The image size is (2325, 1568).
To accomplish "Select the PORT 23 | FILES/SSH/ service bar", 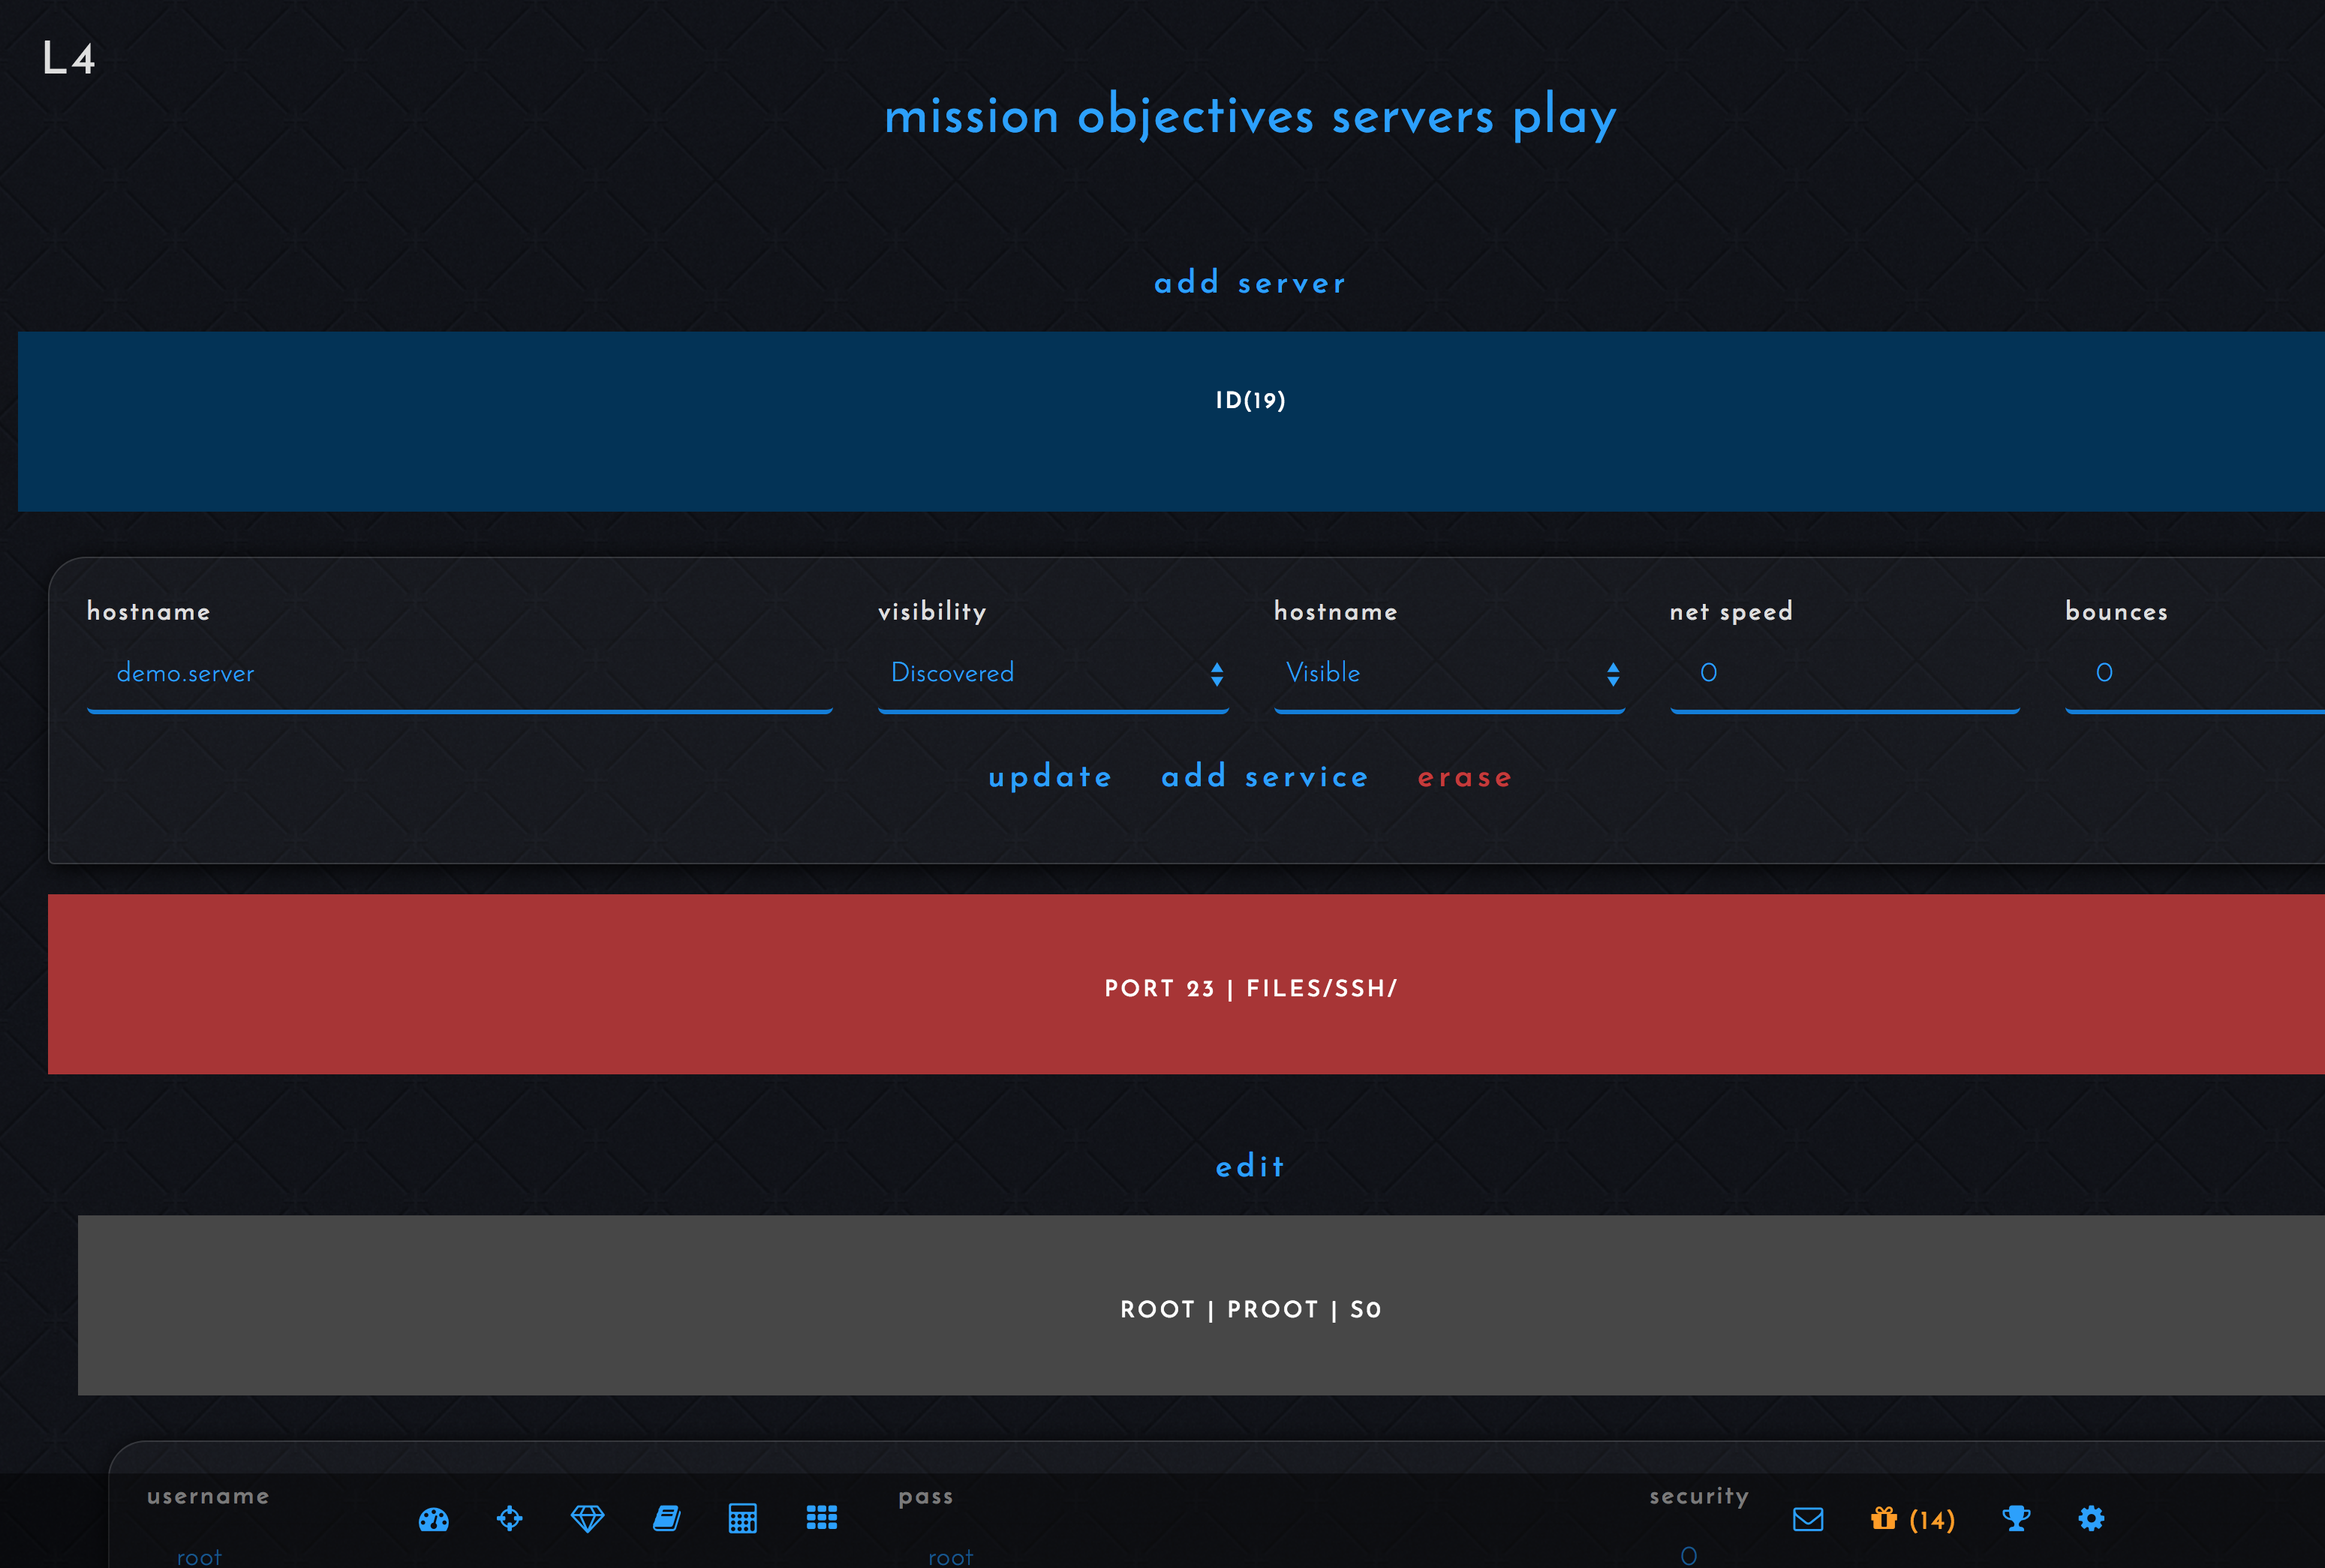I will coord(1250,987).
